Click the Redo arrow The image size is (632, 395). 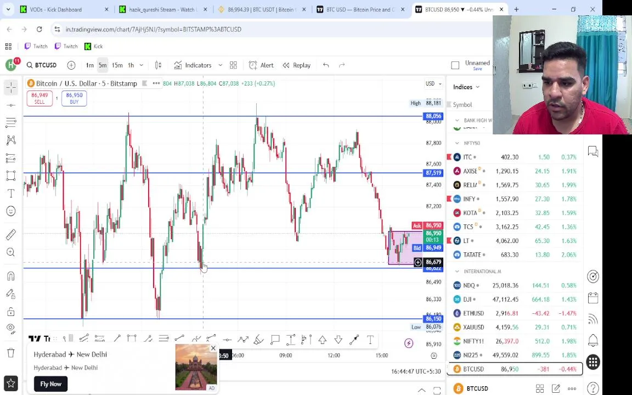342,65
